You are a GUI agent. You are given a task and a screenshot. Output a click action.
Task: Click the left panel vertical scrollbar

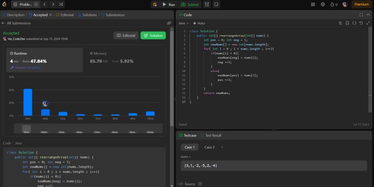(172, 79)
